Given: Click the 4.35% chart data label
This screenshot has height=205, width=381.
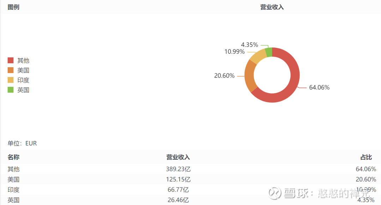Looking at the screenshot, I should (249, 45).
